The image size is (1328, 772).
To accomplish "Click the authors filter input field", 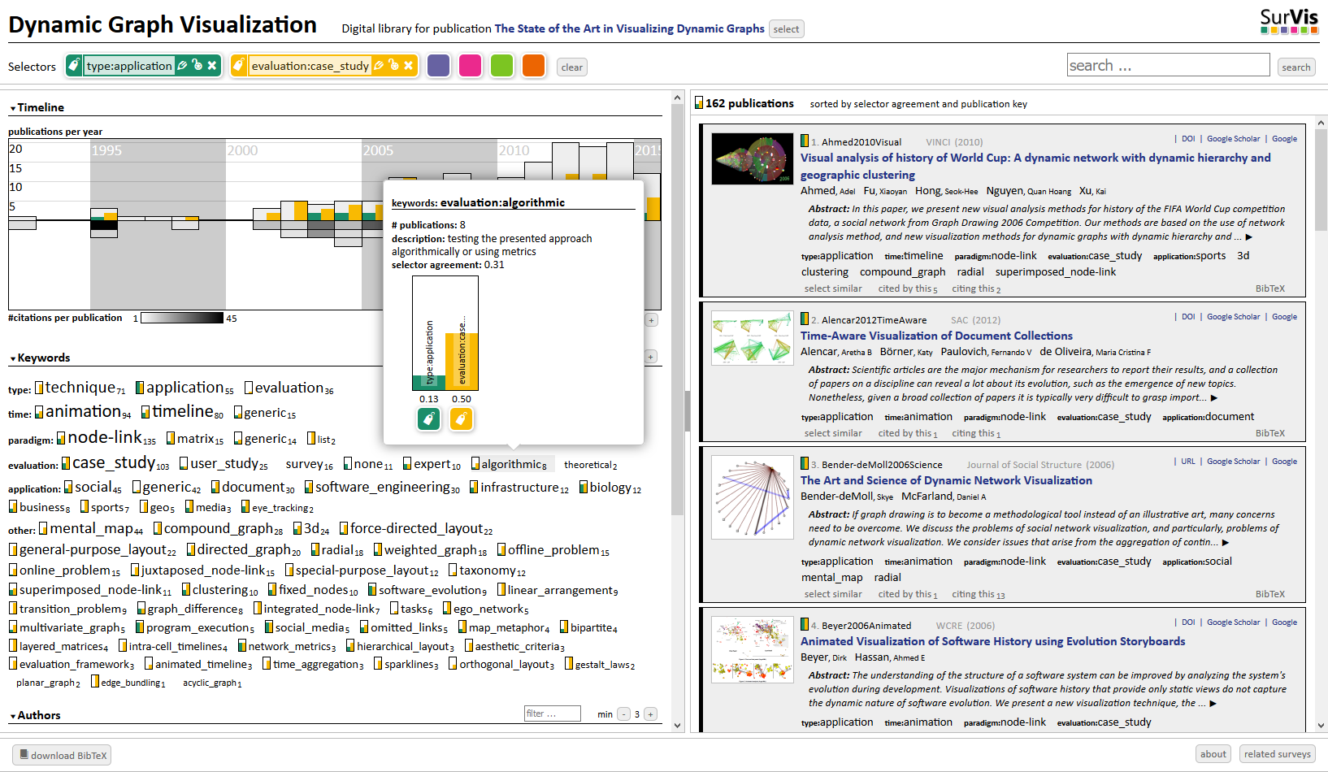I will click(552, 713).
